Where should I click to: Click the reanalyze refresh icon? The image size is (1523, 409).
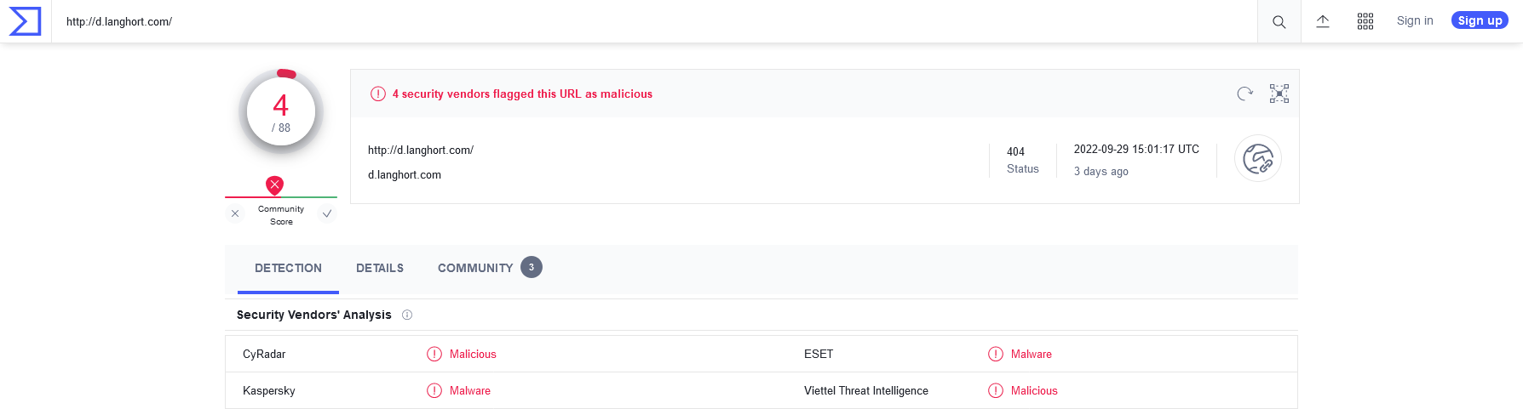[1245, 94]
